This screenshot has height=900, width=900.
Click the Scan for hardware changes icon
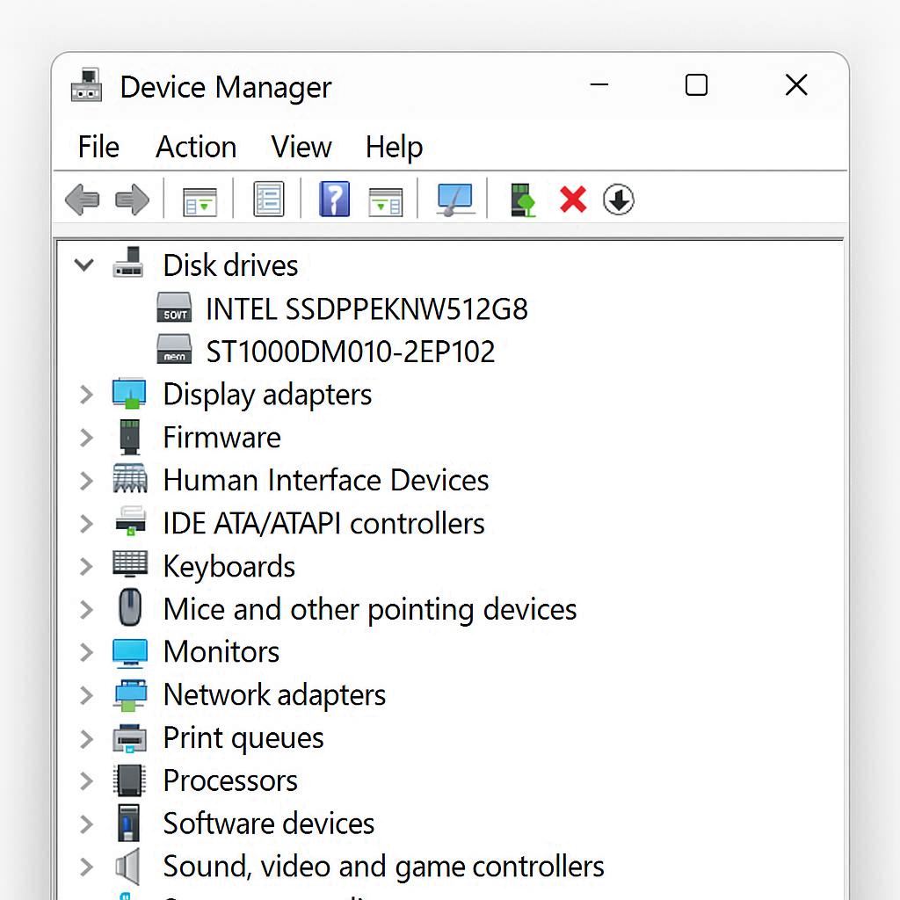[454, 200]
